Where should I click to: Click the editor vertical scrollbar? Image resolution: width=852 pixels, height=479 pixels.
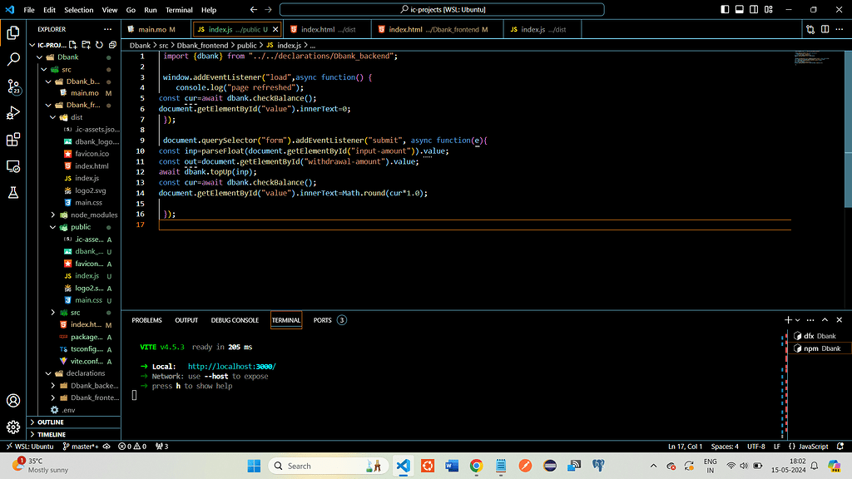848,128
